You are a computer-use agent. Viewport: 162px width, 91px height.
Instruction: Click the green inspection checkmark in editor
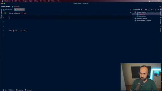click(131, 12)
